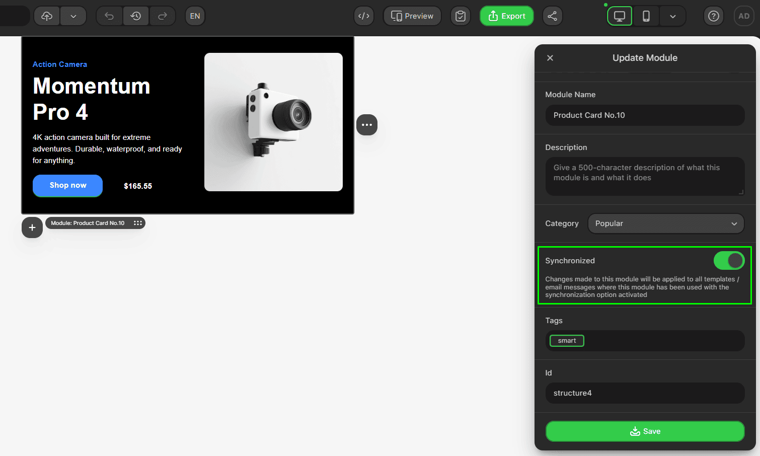This screenshot has width=760, height=456.
Task: Export the email template
Action: [x=506, y=16]
